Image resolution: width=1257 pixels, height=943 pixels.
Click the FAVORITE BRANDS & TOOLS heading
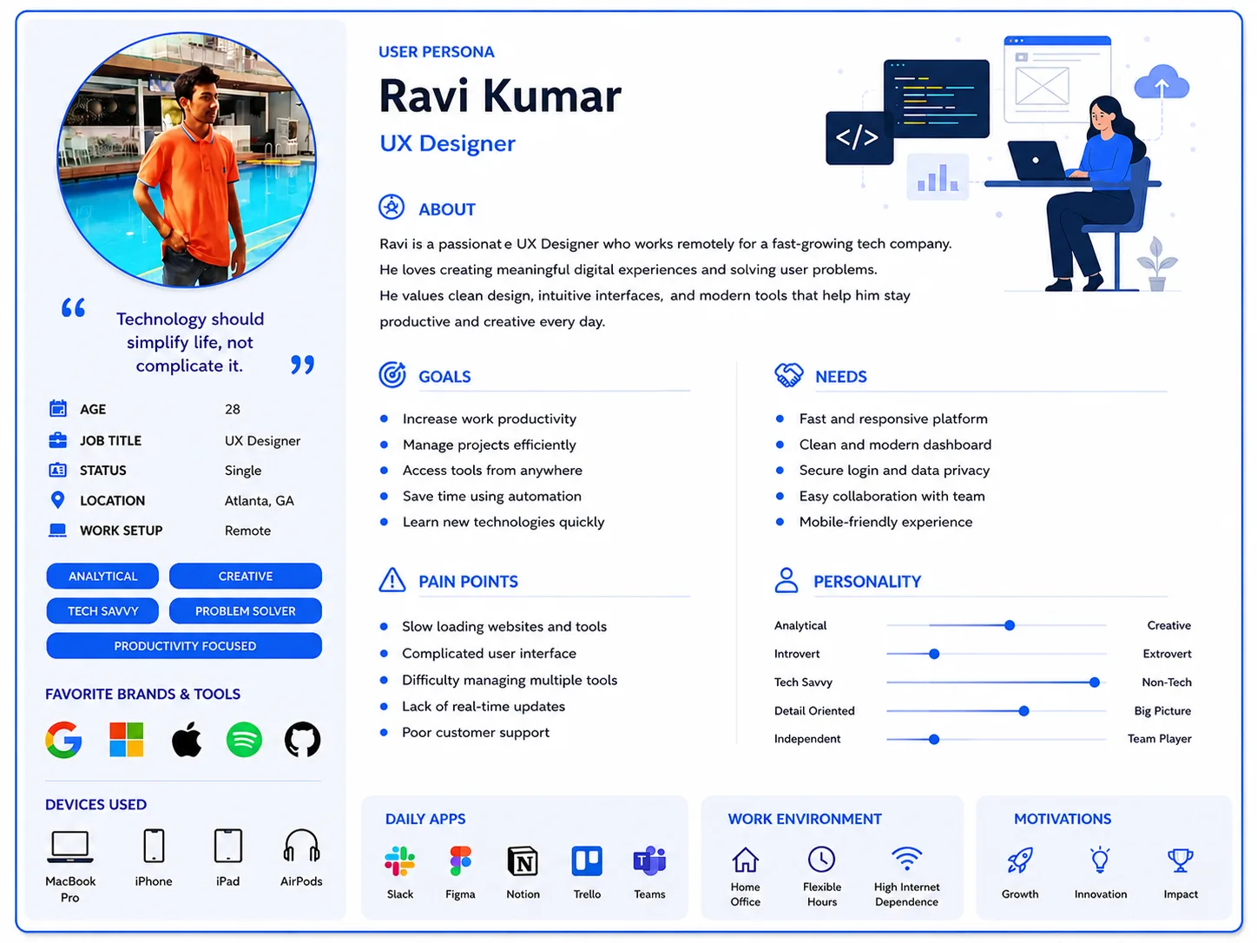click(142, 695)
